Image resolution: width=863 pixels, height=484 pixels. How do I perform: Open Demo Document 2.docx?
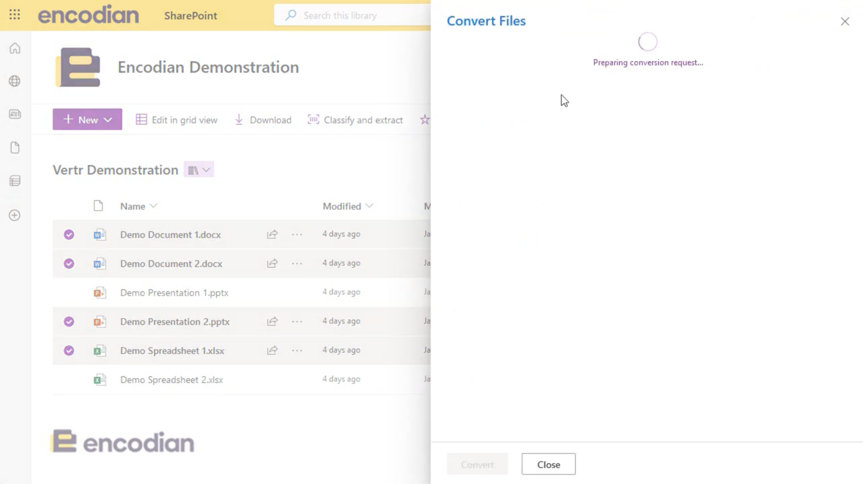(171, 264)
